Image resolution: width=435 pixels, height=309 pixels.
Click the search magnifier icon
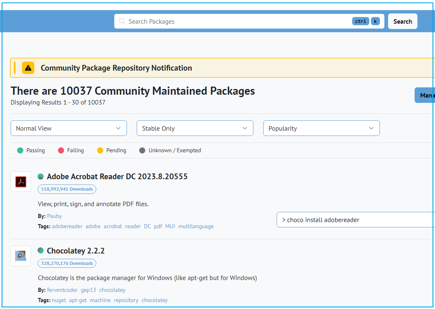[x=122, y=21]
